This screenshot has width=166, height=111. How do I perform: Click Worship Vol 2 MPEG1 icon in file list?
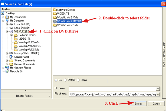(x=55, y=21)
